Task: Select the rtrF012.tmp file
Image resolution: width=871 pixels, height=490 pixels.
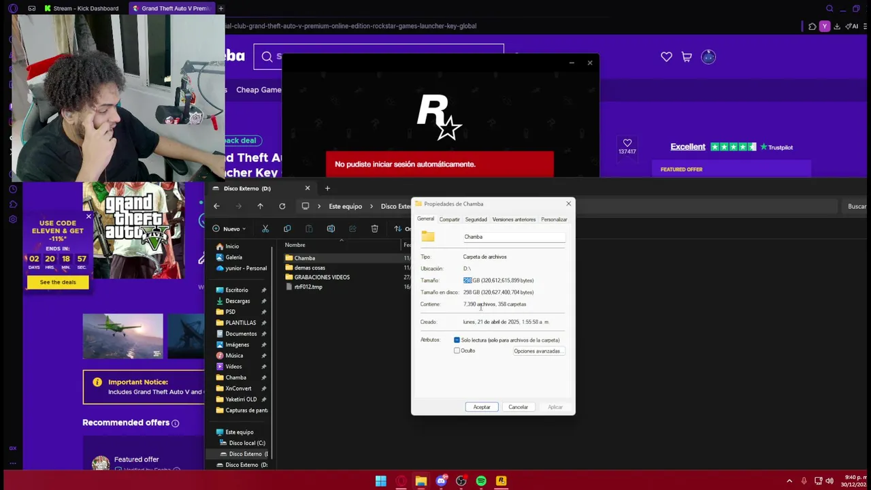Action: 308,287
